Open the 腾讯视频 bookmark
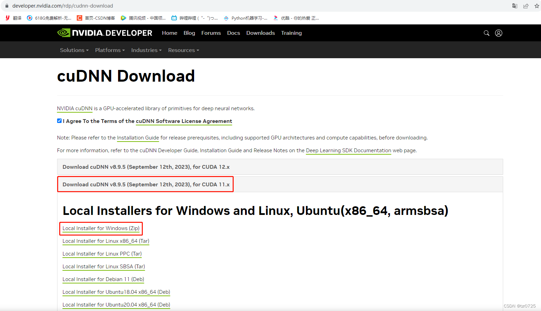Image resolution: width=541 pixels, height=311 pixels. (x=143, y=18)
